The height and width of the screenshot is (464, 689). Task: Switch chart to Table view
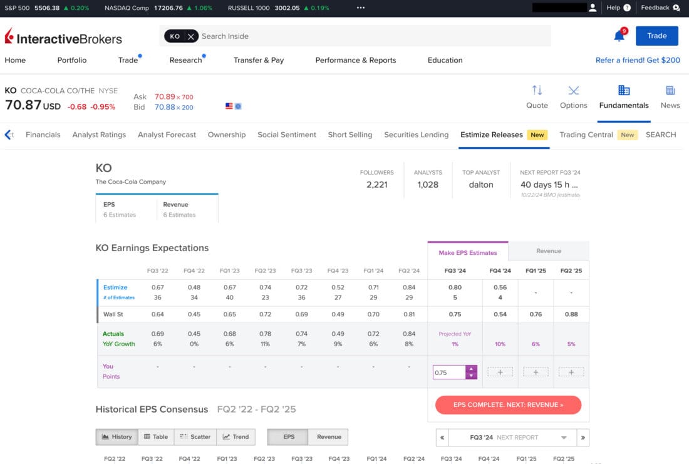tap(156, 436)
